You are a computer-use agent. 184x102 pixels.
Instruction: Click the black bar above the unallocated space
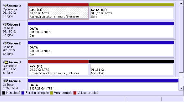[x=132, y=61]
